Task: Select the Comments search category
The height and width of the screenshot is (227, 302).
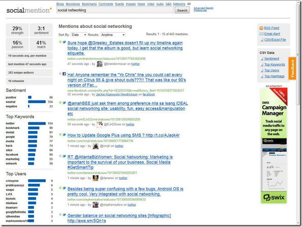Action: [x=106, y=4]
